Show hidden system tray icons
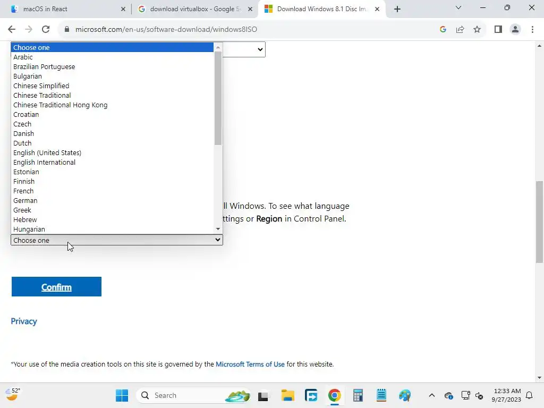This screenshot has width=544, height=408. click(431, 395)
